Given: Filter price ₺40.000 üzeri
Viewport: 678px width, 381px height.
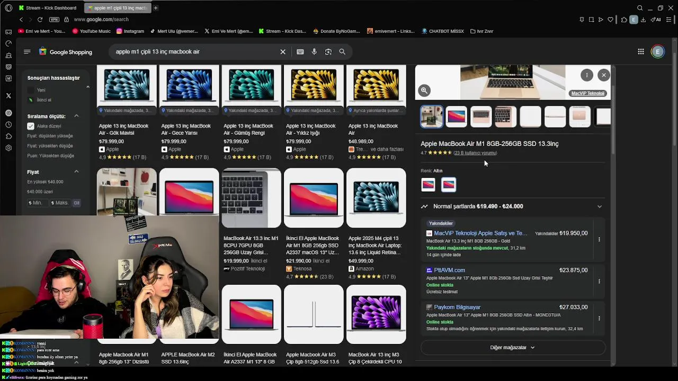Looking at the screenshot, I should [40, 192].
